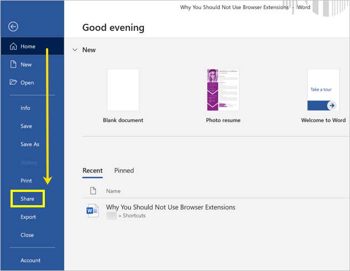The height and width of the screenshot is (271, 350).
Task: Choose the Photo resume template thumbnail
Action: tap(223, 90)
